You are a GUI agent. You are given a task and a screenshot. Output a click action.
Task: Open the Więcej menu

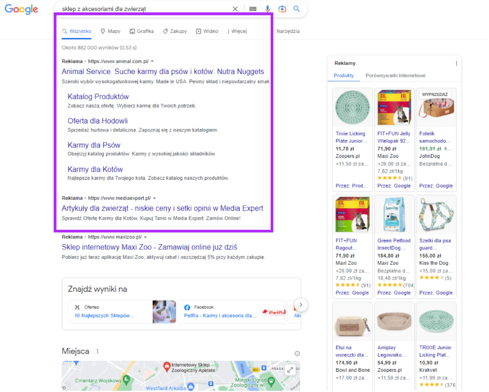point(237,31)
